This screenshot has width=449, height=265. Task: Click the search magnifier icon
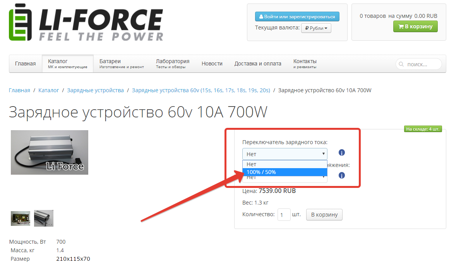click(x=401, y=64)
